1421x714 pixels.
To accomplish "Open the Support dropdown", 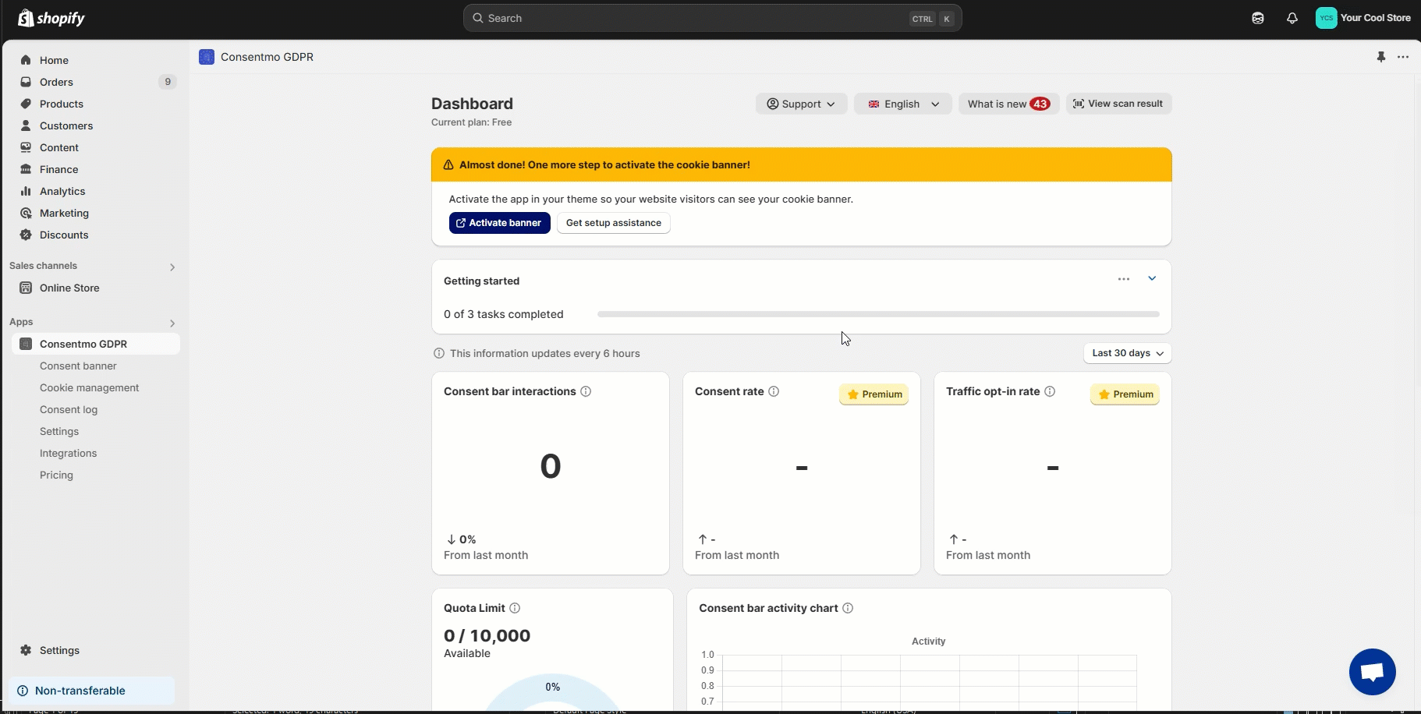I will tap(801, 104).
